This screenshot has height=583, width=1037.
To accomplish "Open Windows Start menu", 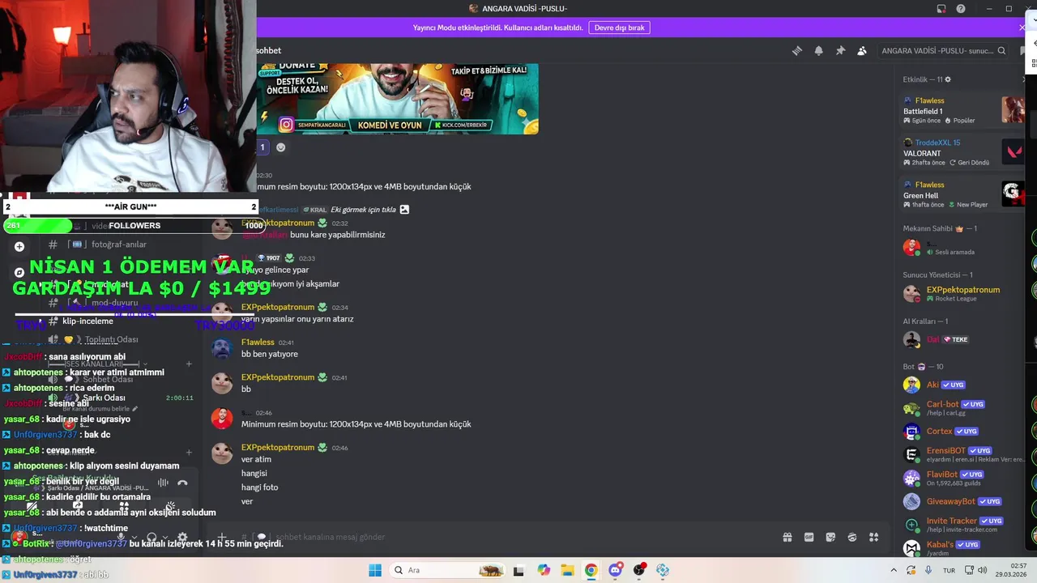I will tap(374, 570).
